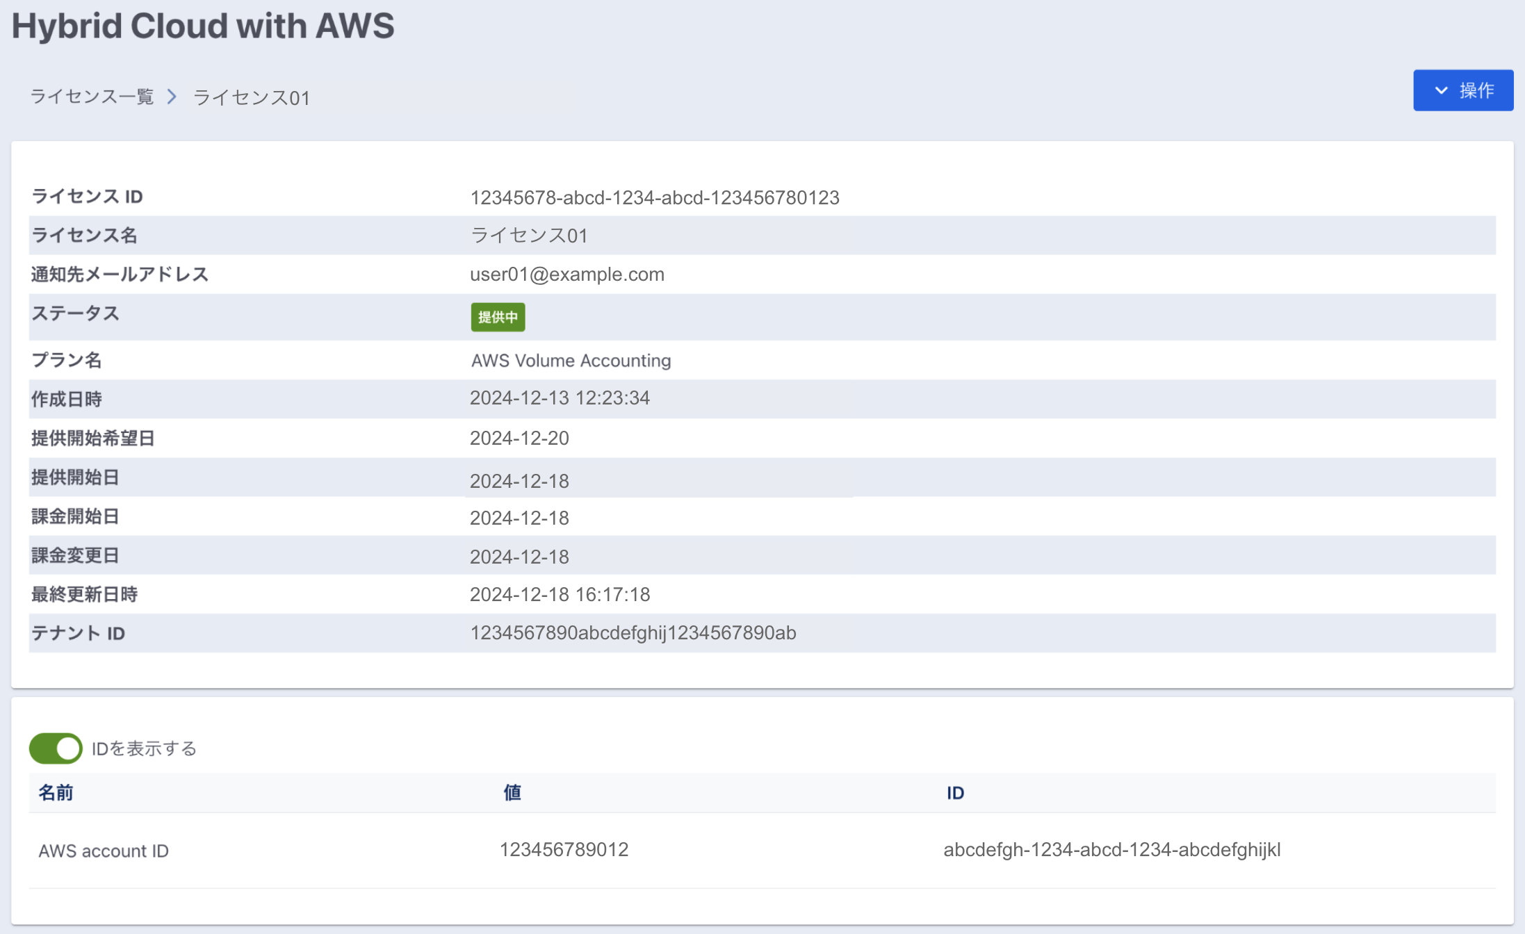Click the ステータス field label
Image resolution: width=1525 pixels, height=934 pixels.
click(x=75, y=313)
